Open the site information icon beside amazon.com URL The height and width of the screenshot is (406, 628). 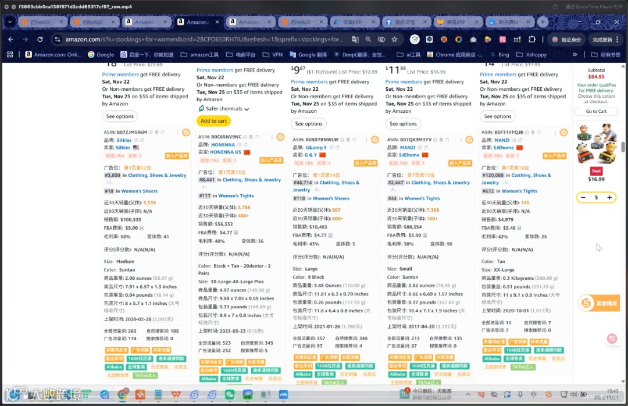pyautogui.click(x=57, y=40)
